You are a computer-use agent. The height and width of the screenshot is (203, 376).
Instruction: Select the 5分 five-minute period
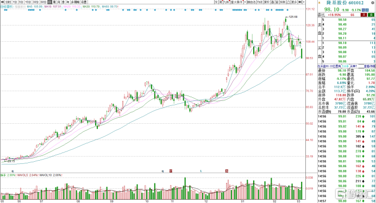coord(21,2)
